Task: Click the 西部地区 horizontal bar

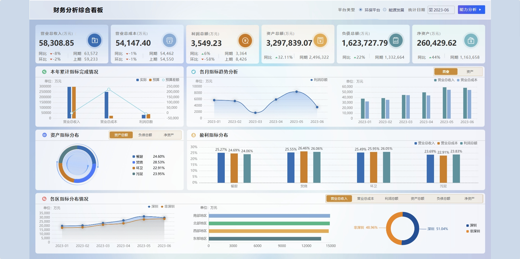Action: [269, 231]
